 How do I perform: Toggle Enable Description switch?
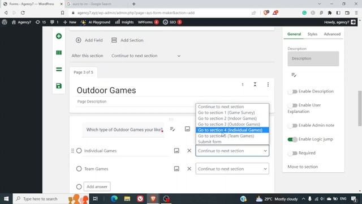[292, 92]
